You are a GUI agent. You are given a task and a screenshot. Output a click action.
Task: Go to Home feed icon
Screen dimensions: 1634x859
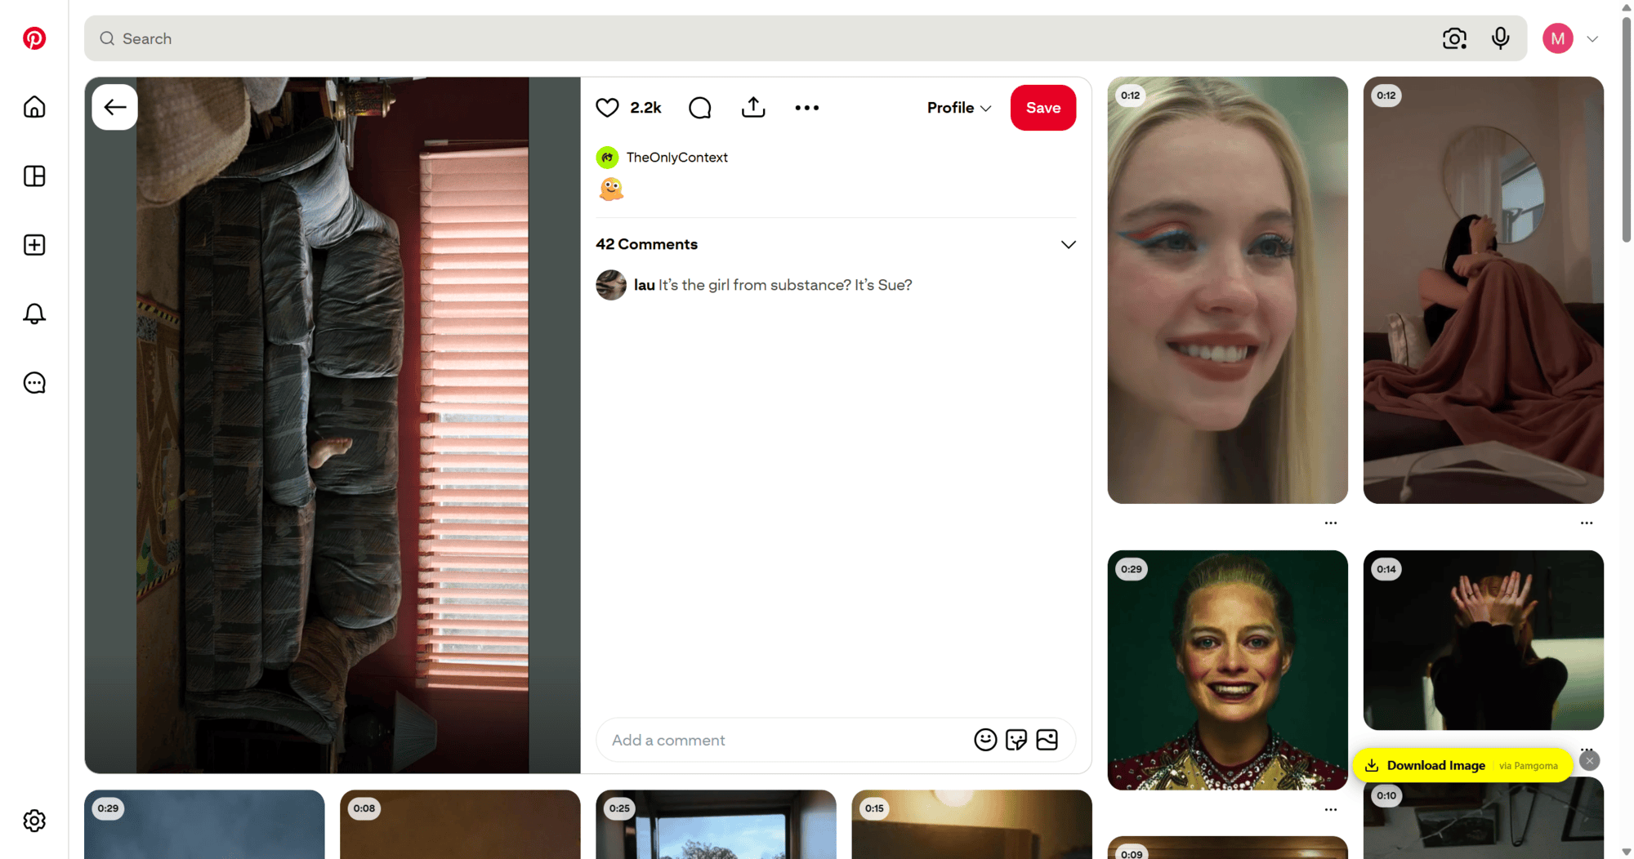click(34, 107)
